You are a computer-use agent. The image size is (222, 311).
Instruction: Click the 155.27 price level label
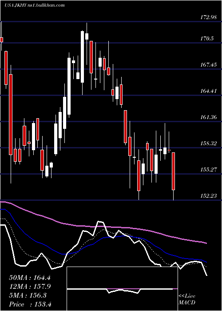coord(208,170)
